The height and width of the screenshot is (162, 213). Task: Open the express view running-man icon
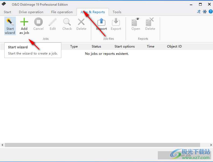[199, 12]
